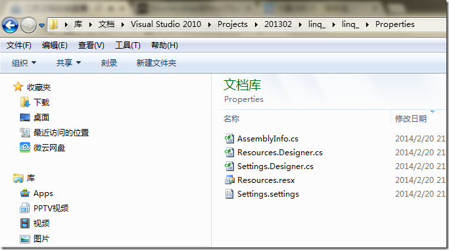Click the Resources.resx file icon
The width and height of the screenshot is (449, 250).
[x=229, y=180]
